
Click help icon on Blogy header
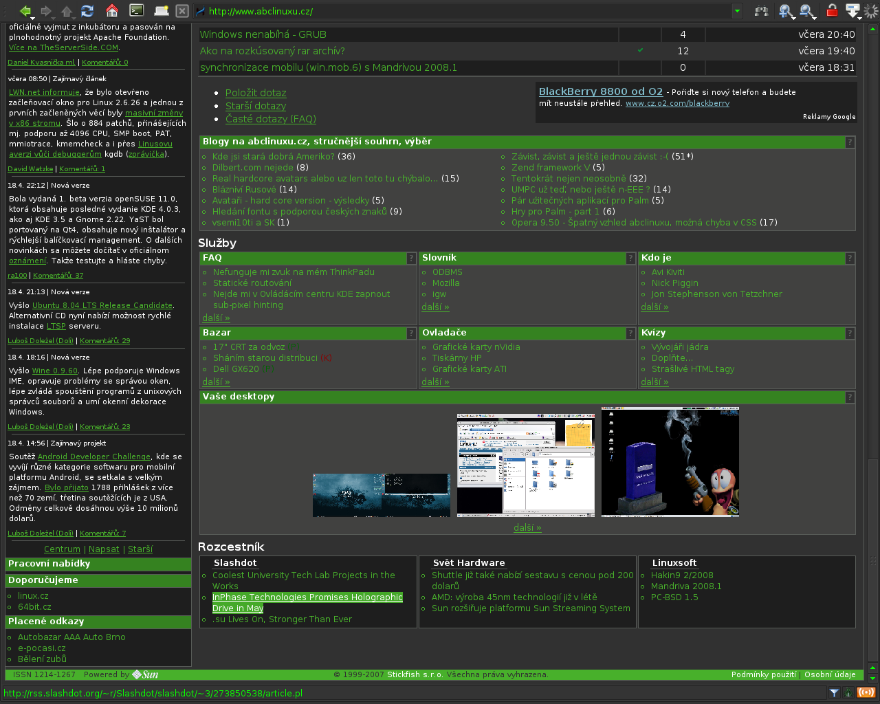(850, 142)
